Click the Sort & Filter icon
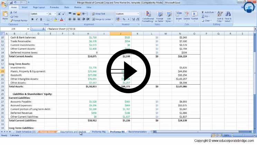The height and width of the screenshot is (145, 257). [220, 16]
